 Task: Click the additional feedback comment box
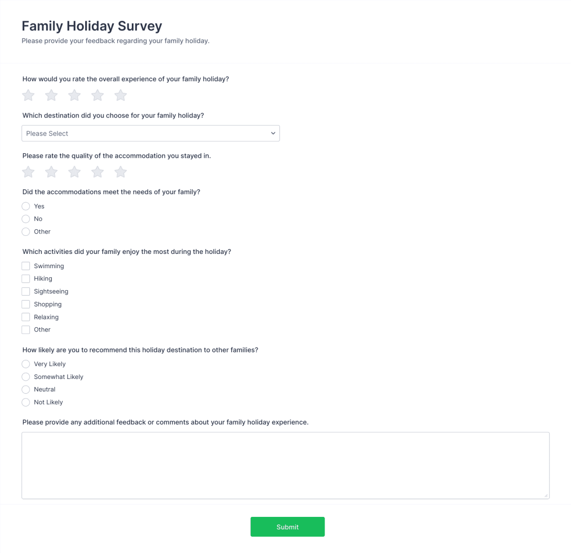[285, 465]
